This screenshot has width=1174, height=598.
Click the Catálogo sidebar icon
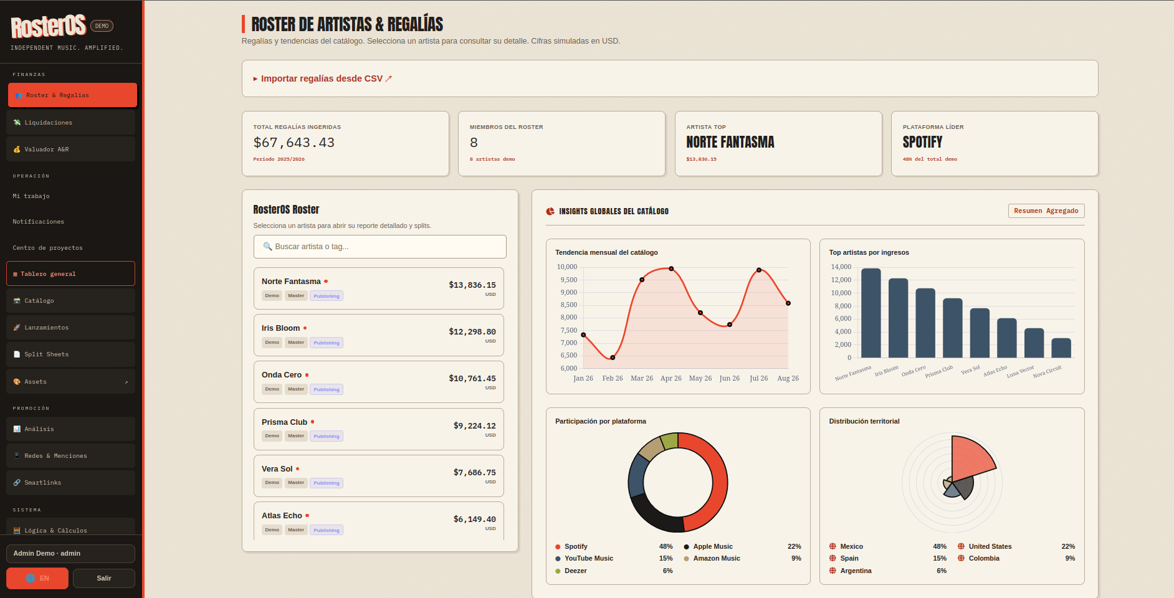coord(17,301)
